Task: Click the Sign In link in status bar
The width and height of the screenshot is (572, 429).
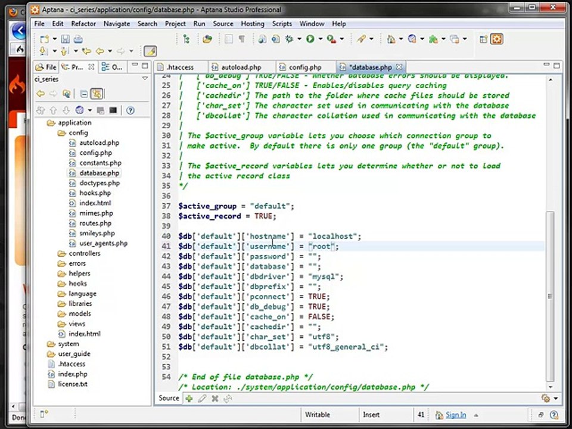Action: [x=456, y=415]
